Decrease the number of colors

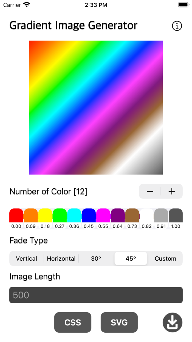click(x=150, y=191)
